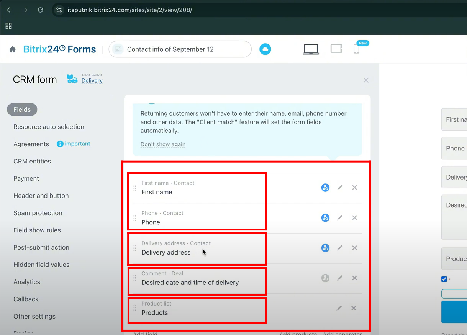Viewport: 467px width, 335px height.
Task: Click drag handle of Delivery address field
Action: click(135, 248)
